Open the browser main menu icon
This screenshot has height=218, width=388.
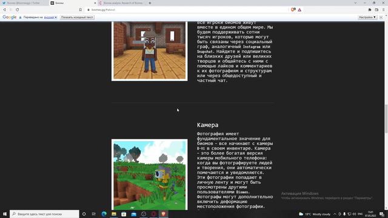tap(384, 10)
